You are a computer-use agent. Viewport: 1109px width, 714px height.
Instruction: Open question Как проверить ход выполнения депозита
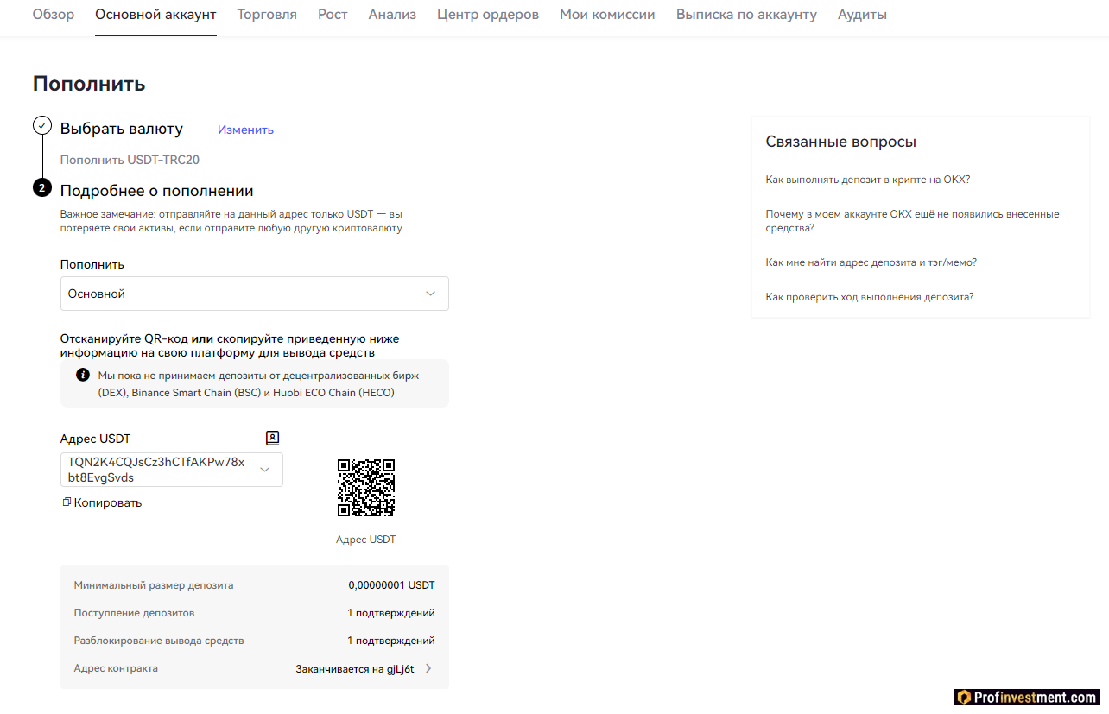(870, 297)
